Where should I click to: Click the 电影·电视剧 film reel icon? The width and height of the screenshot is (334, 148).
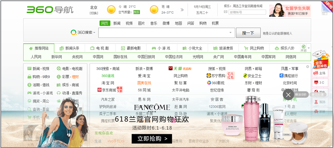click(x=59, y=69)
